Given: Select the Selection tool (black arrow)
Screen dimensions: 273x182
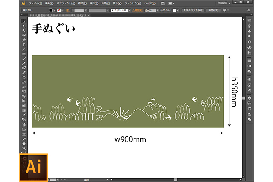Looking at the screenshot, I should click(x=24, y=21).
